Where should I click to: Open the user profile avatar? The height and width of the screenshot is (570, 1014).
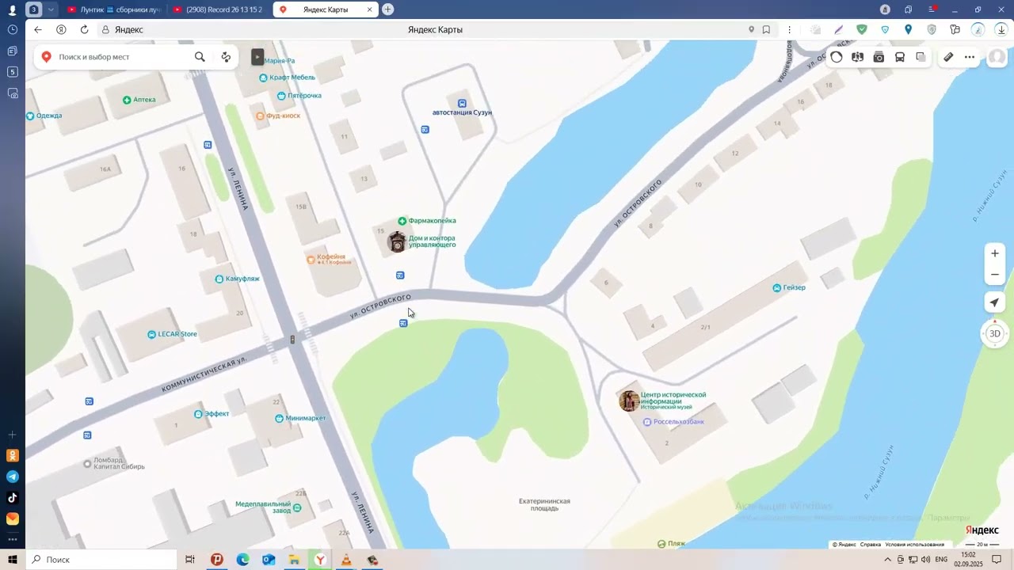997,57
